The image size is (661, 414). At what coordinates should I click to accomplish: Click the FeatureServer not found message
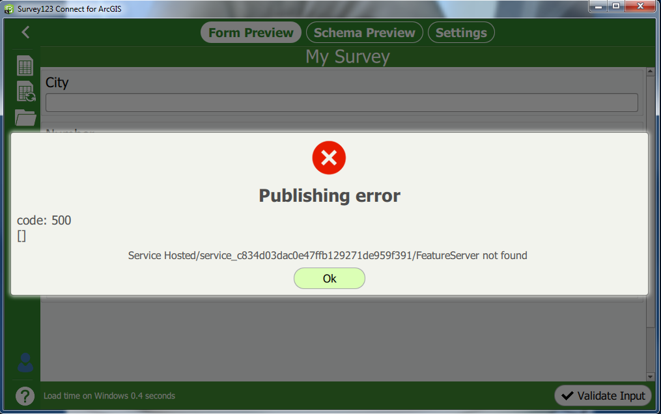pos(328,256)
